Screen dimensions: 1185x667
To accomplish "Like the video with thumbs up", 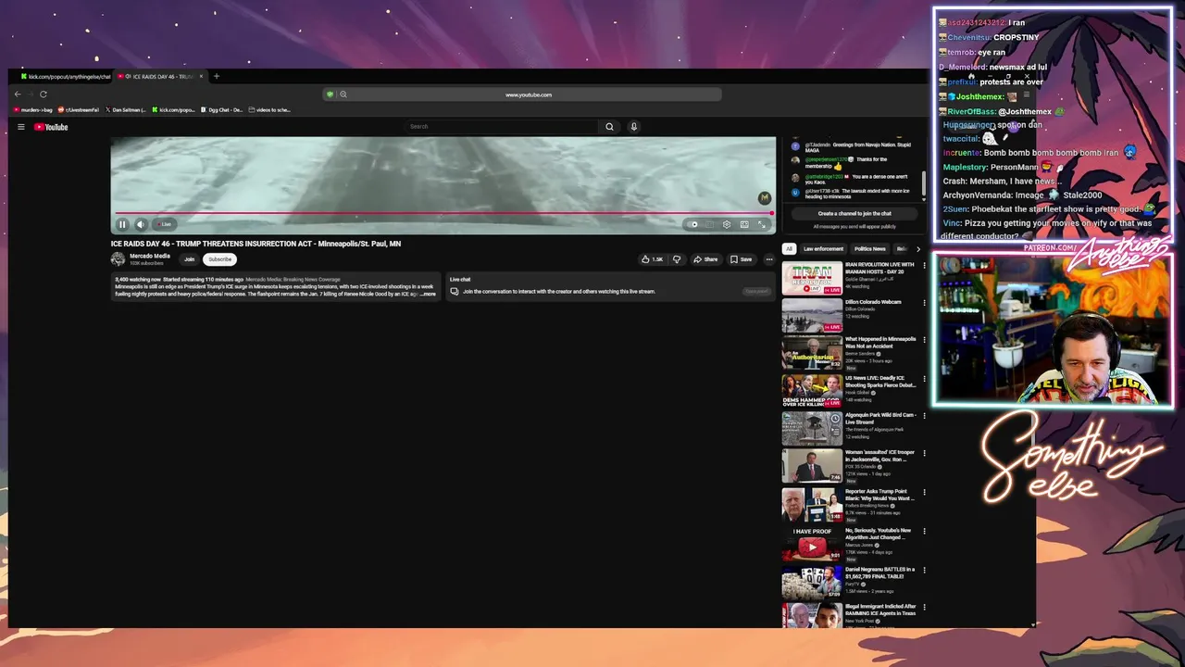I will [x=652, y=259].
